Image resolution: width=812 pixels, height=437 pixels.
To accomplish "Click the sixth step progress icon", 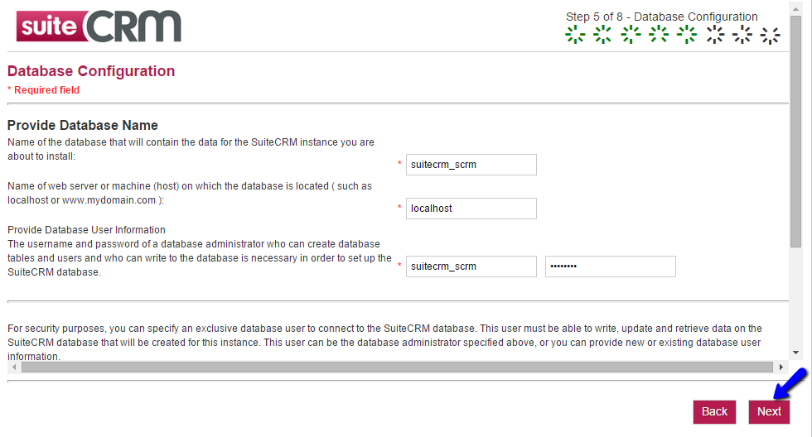I will point(715,35).
